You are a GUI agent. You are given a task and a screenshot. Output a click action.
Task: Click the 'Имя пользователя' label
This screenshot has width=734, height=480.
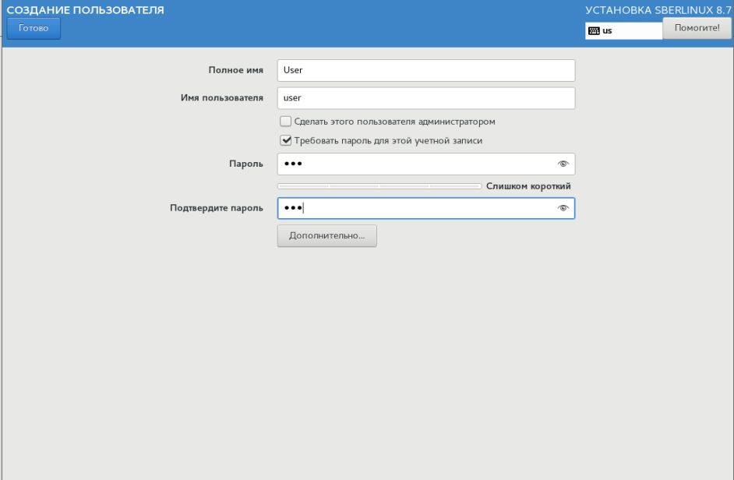click(x=222, y=98)
